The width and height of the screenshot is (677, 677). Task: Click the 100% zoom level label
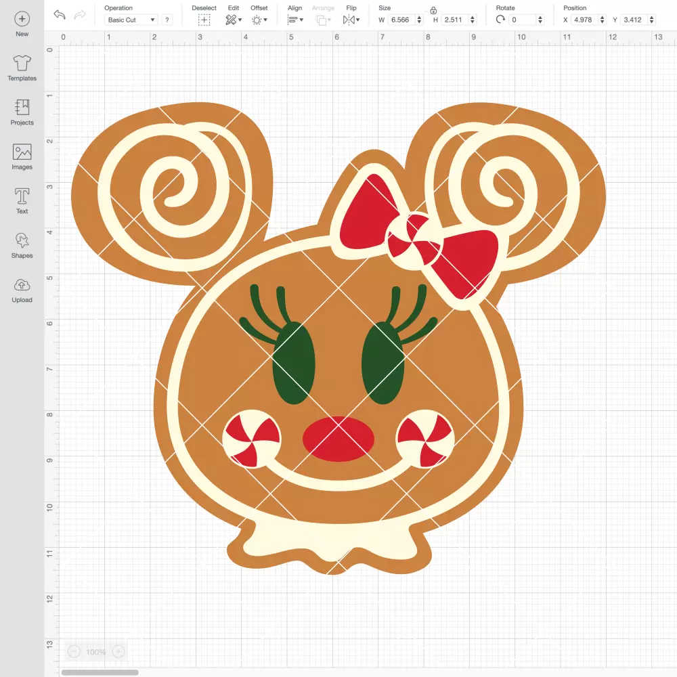pos(96,652)
